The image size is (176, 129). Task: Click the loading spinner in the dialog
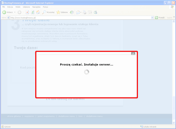pos(87,72)
